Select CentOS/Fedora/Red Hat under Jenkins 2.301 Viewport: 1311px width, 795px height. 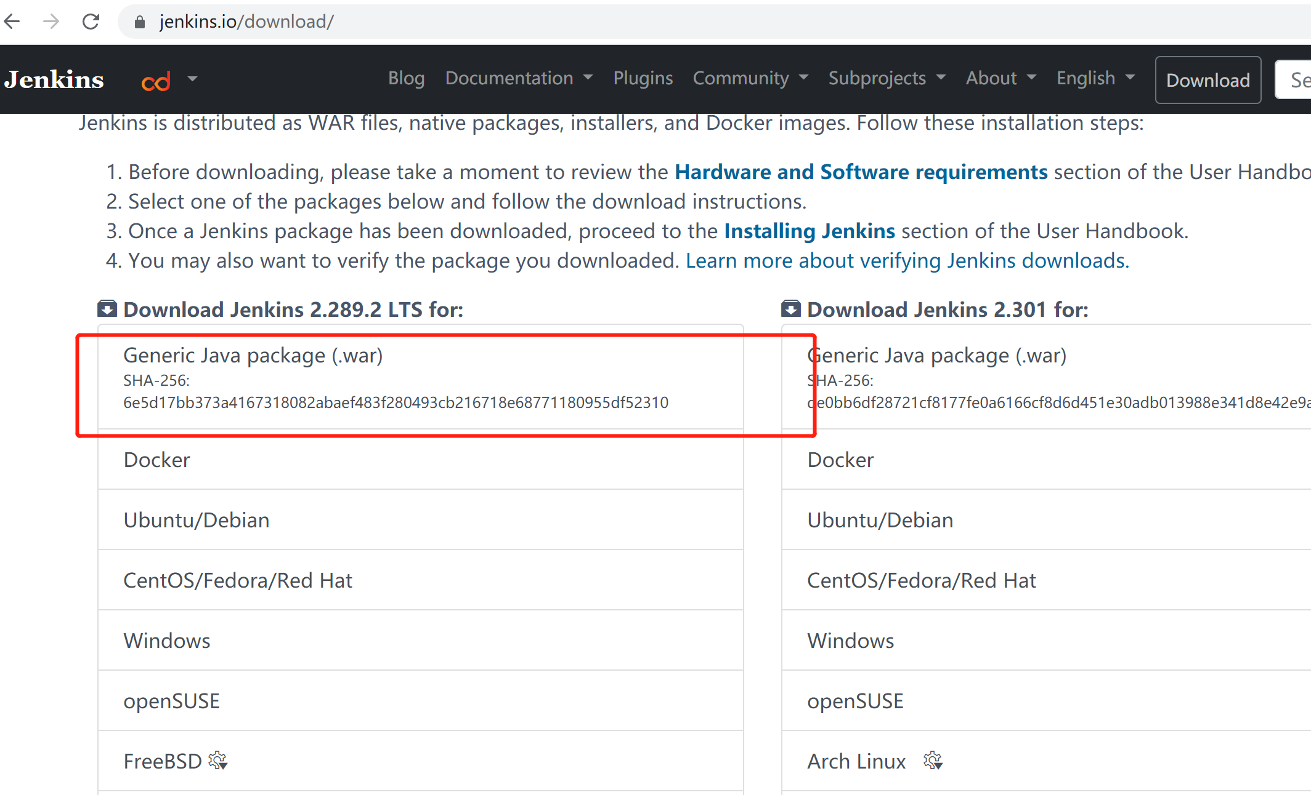point(1047,580)
